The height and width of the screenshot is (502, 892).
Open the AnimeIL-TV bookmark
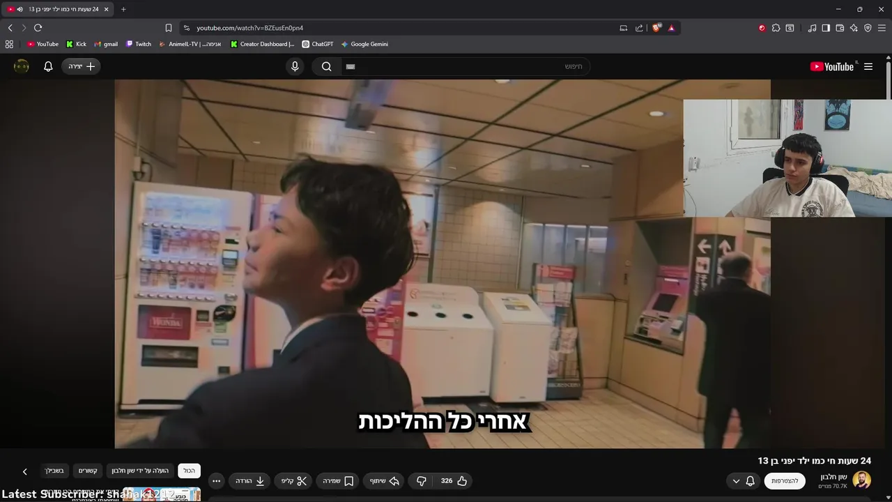click(x=190, y=44)
